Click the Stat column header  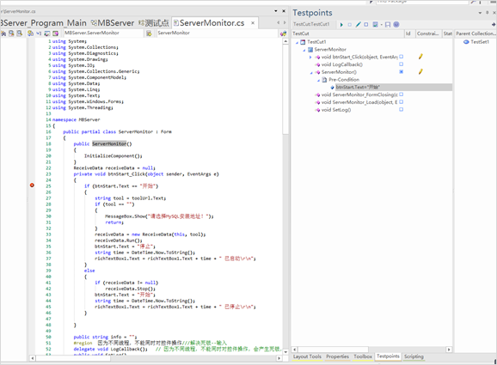(x=447, y=33)
